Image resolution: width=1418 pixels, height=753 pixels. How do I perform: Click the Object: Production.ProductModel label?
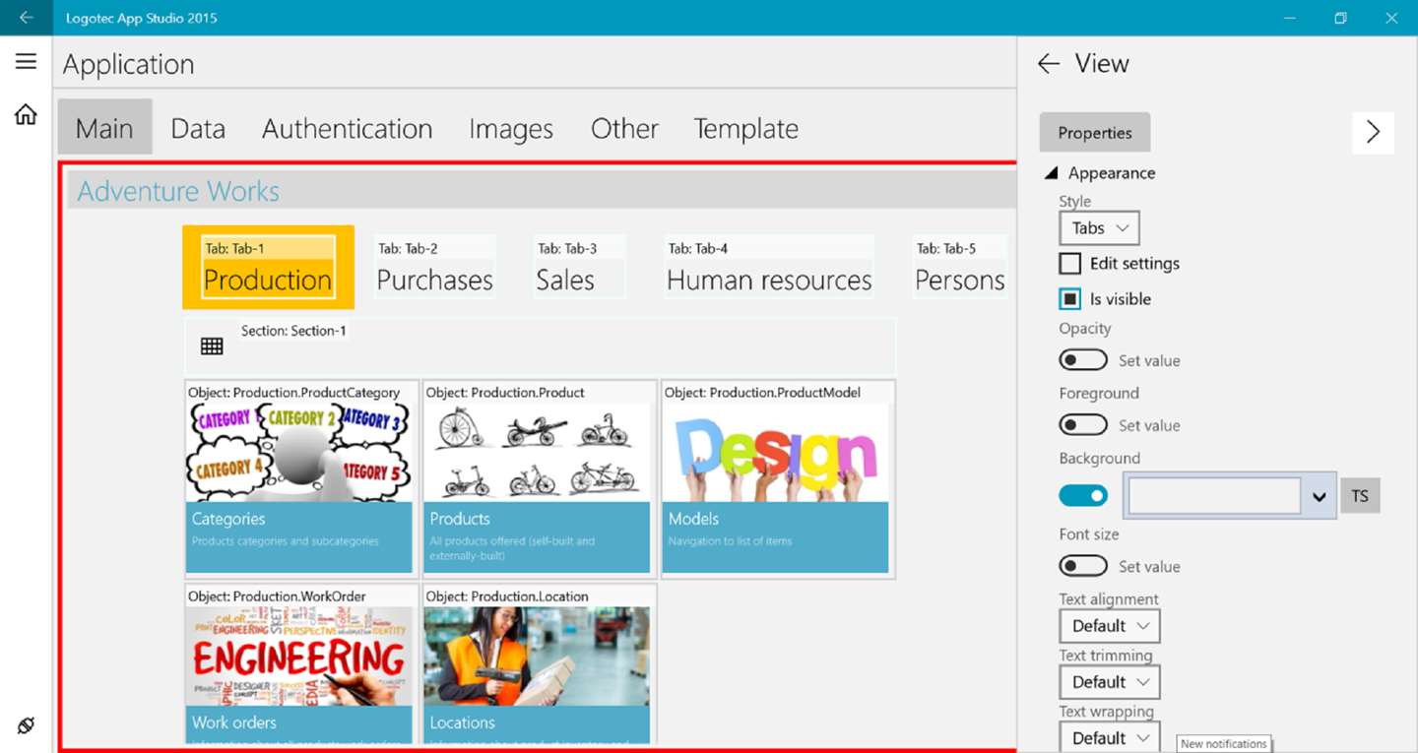tap(762, 393)
